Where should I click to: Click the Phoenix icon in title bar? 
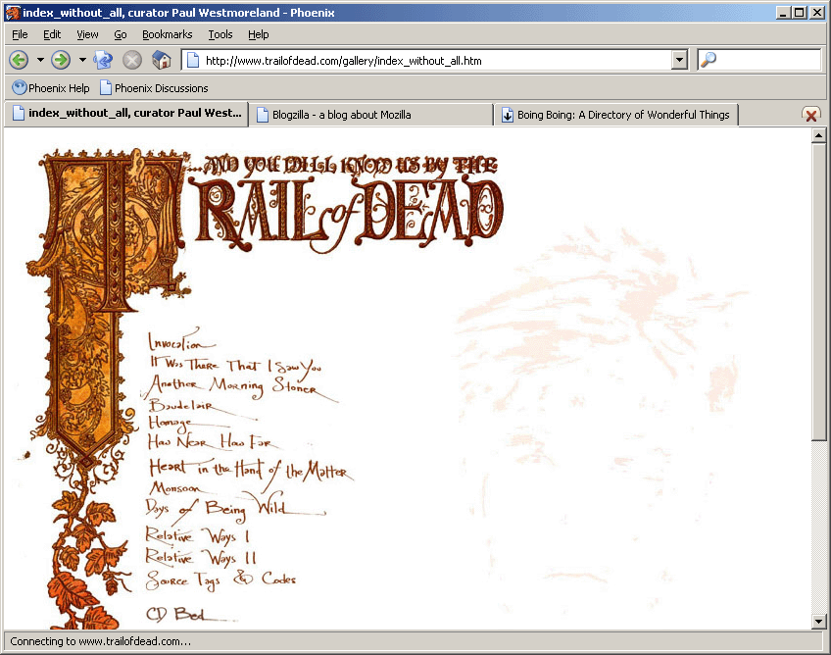pyautogui.click(x=12, y=12)
